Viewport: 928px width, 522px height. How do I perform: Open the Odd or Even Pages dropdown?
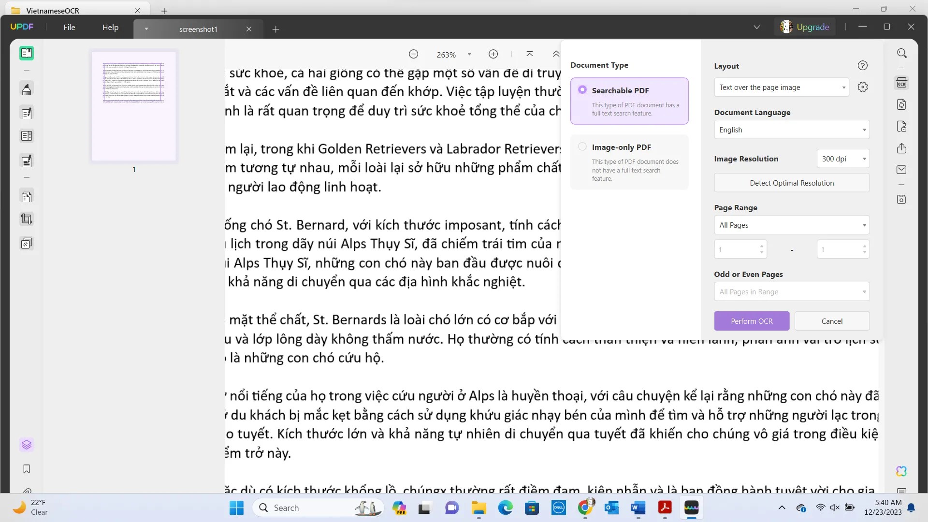(x=791, y=291)
